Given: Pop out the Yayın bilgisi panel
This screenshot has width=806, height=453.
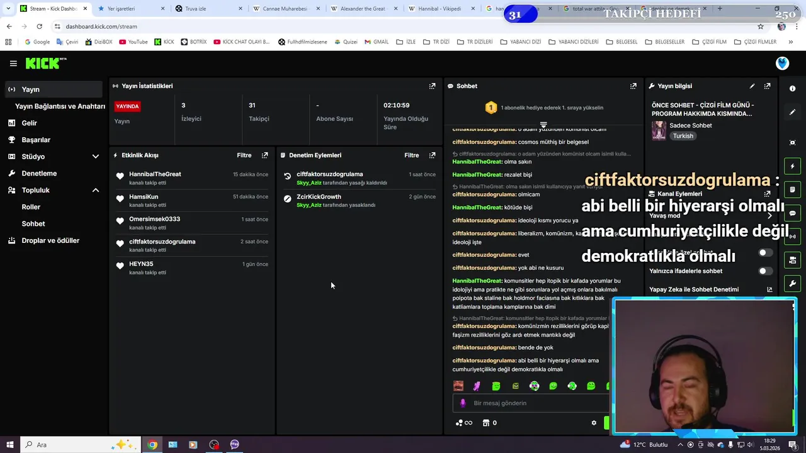Looking at the screenshot, I should point(767,86).
